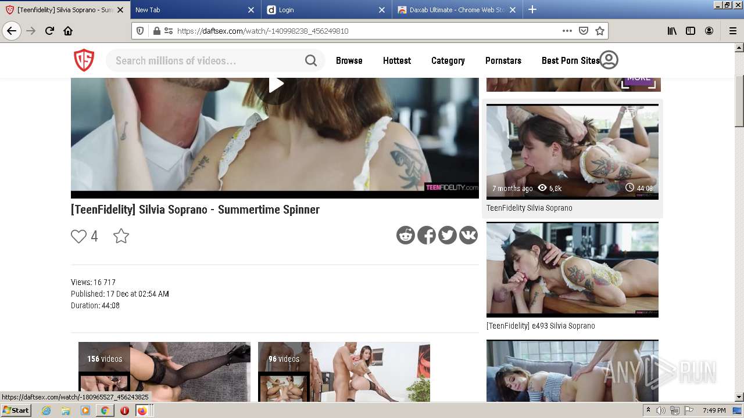The image size is (744, 418).
Task: Share the video on Facebook
Action: click(x=427, y=235)
